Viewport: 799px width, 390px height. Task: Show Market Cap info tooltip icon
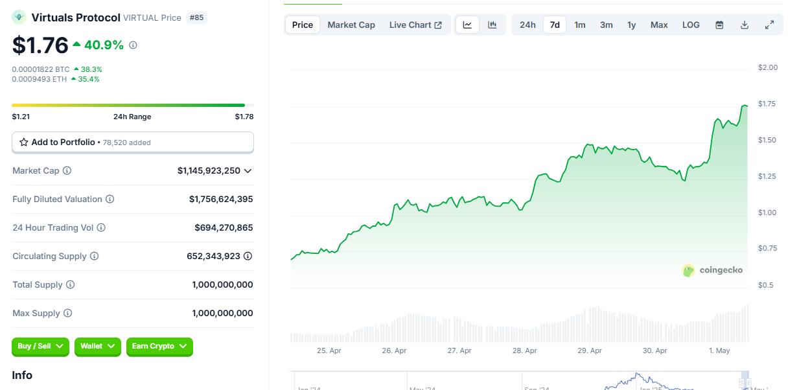click(x=67, y=170)
